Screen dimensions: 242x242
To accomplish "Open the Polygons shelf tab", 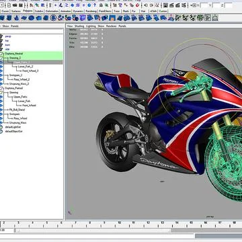I will point(28,11).
